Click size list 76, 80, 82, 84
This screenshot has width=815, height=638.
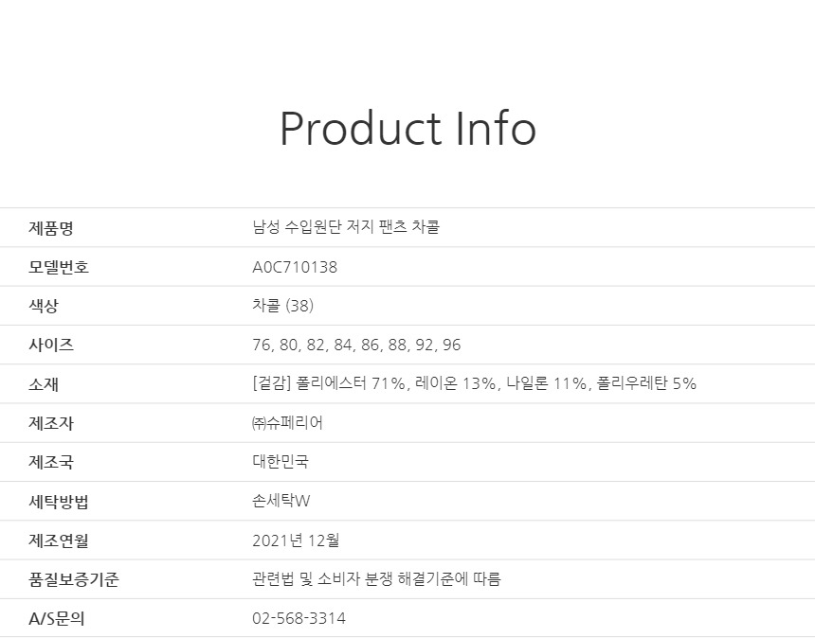(302, 345)
